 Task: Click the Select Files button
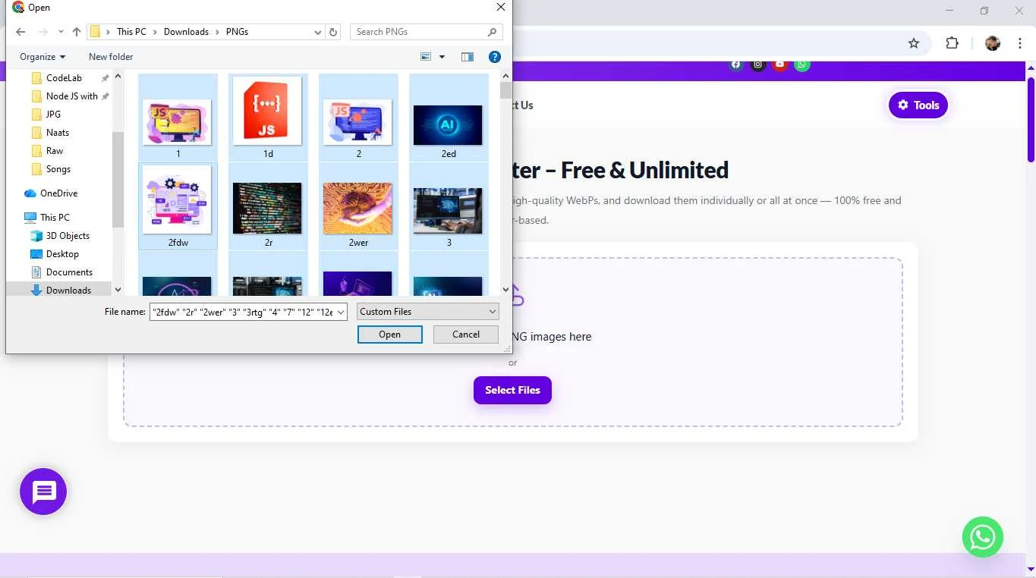pyautogui.click(x=512, y=390)
